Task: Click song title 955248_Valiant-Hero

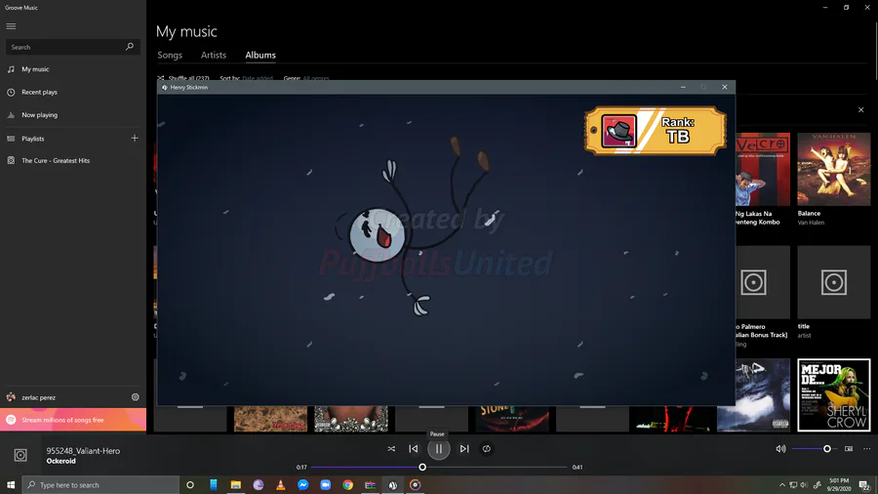Action: coord(83,451)
